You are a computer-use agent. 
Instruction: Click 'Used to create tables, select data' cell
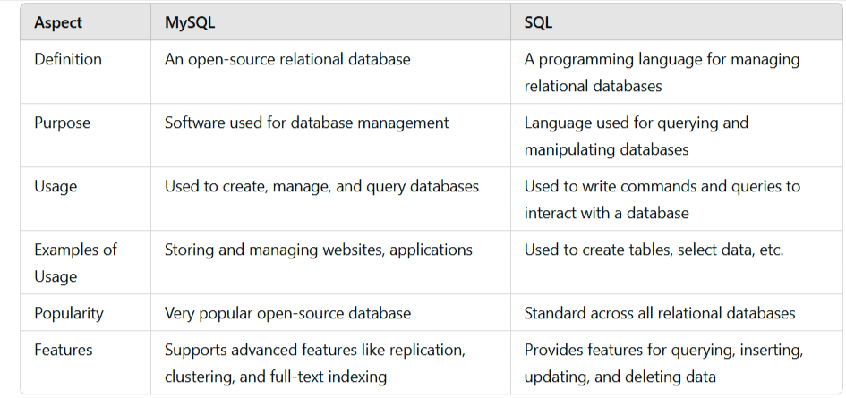tap(677, 263)
